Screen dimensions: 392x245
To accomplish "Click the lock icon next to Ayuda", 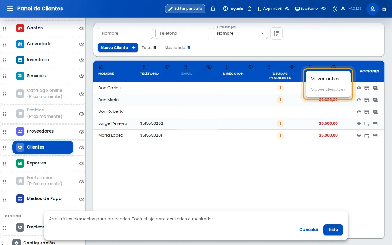I will click(250, 9).
